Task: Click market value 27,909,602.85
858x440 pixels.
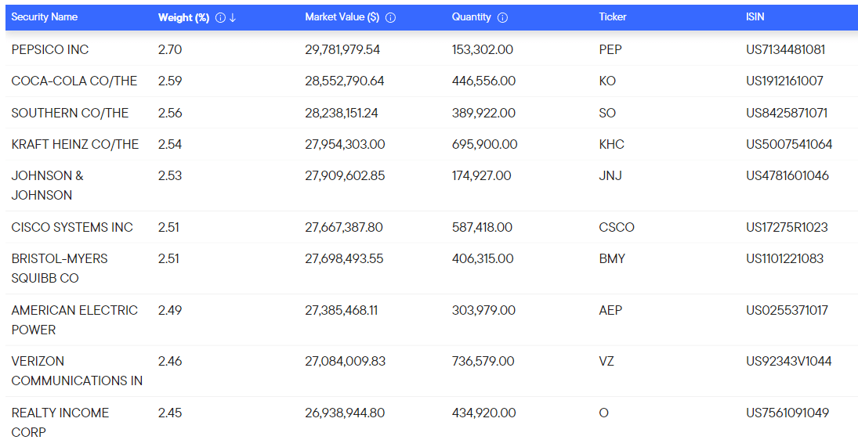Action: pyautogui.click(x=346, y=175)
